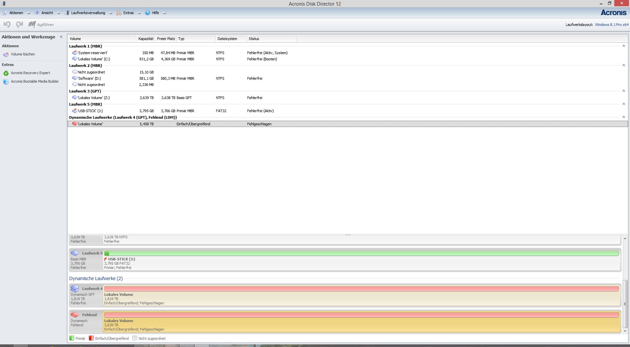Image resolution: width=630 pixels, height=347 pixels.
Task: Click the Undo arrow icon
Action: [7, 24]
